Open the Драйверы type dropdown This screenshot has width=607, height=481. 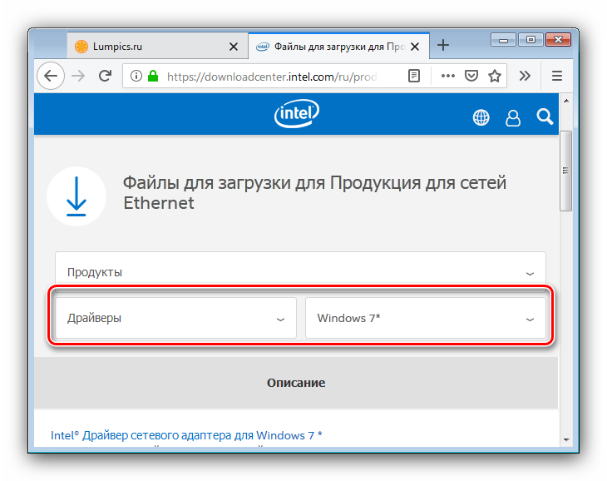coord(175,318)
